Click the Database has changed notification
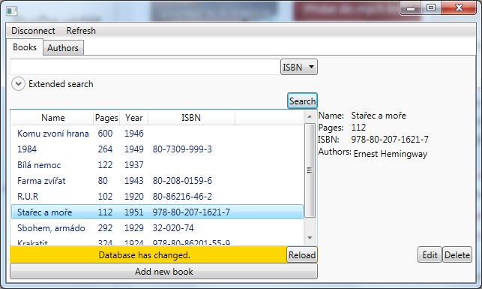Image resolution: width=482 pixels, height=289 pixels. (144, 255)
